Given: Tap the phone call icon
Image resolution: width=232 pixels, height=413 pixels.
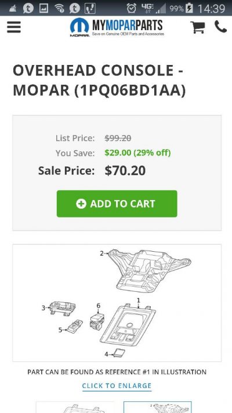Looking at the screenshot, I should [220, 27].
